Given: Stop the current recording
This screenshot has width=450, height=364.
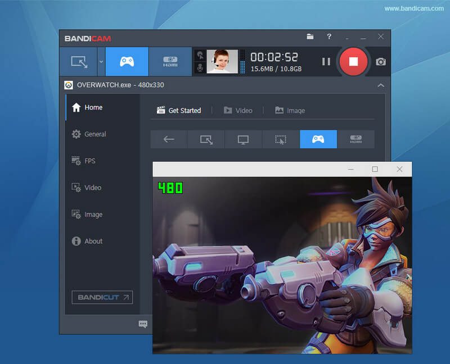Looking at the screenshot, I should coord(353,62).
